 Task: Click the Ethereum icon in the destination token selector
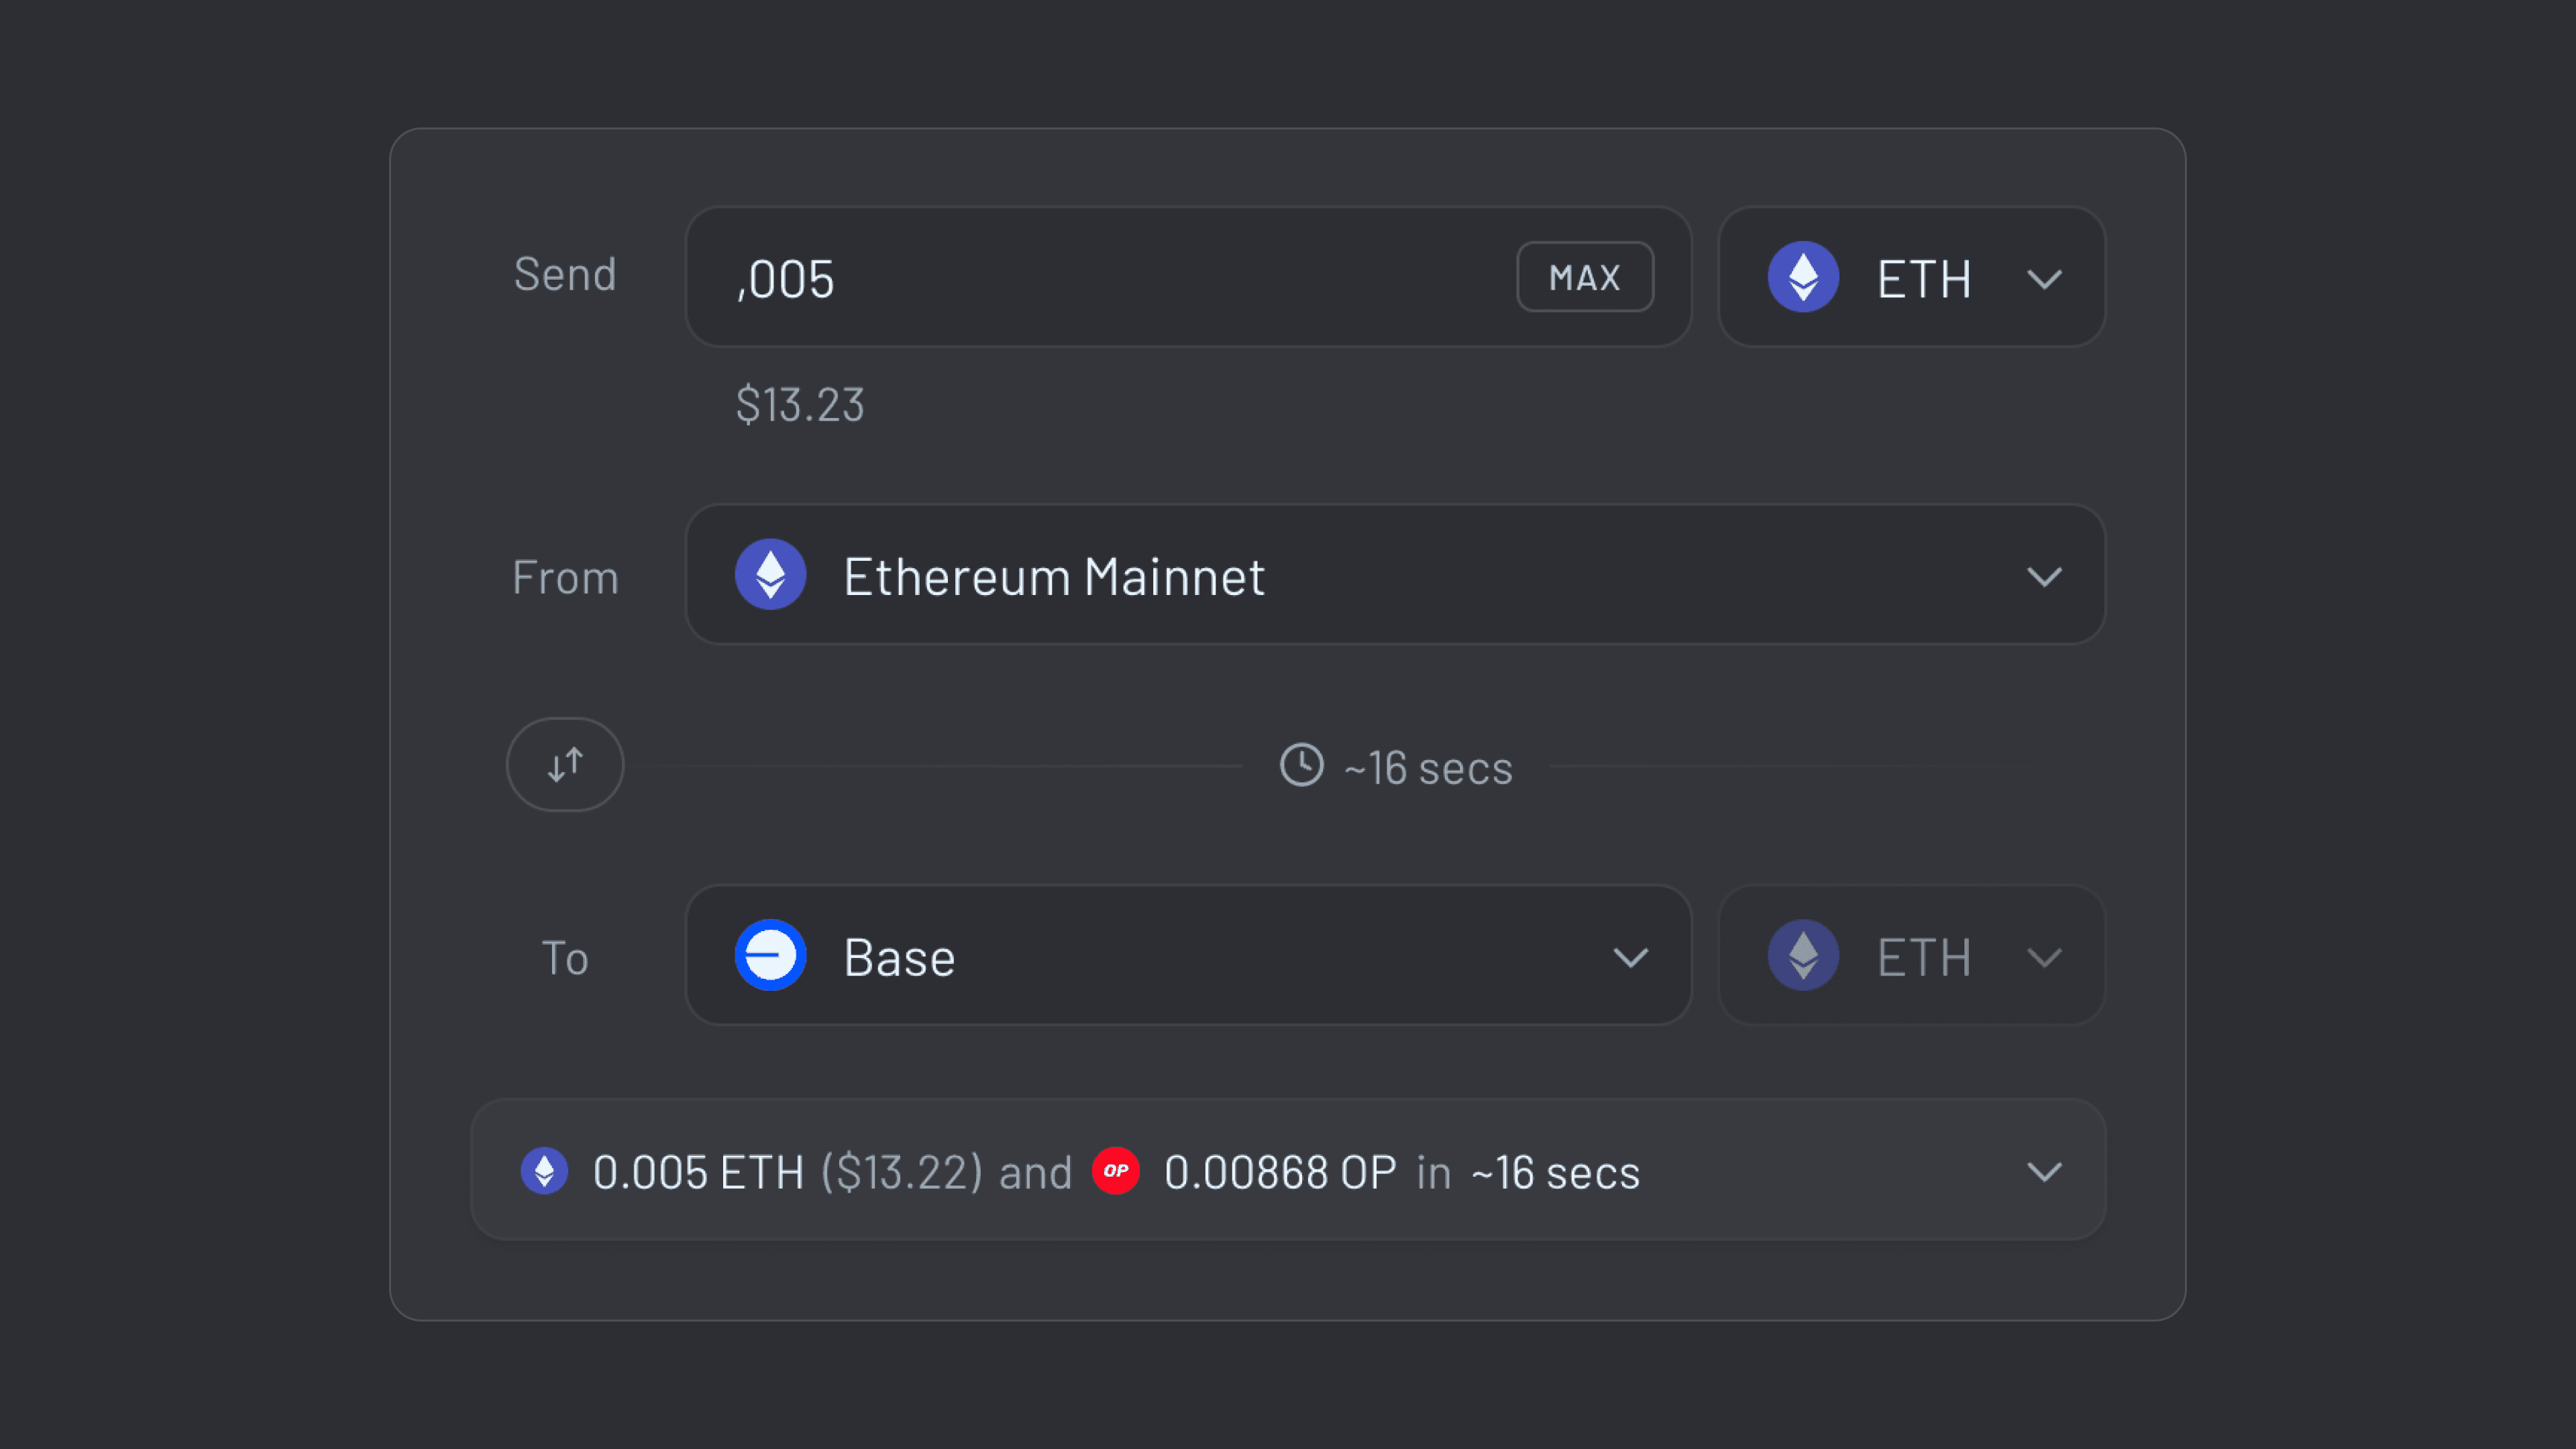[x=1802, y=955]
